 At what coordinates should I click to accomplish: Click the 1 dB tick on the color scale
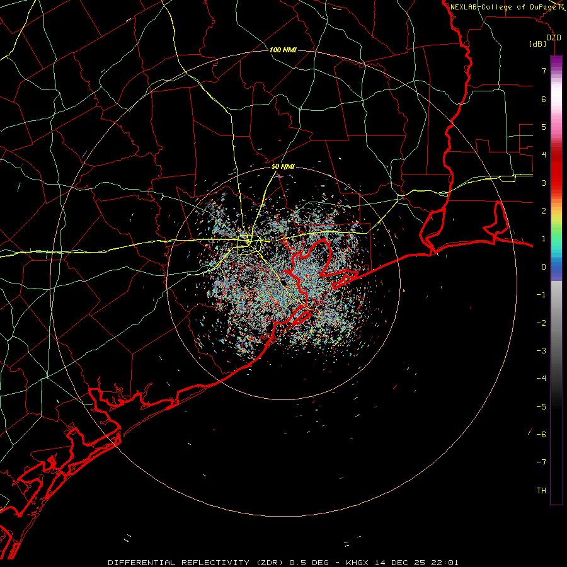pos(544,239)
